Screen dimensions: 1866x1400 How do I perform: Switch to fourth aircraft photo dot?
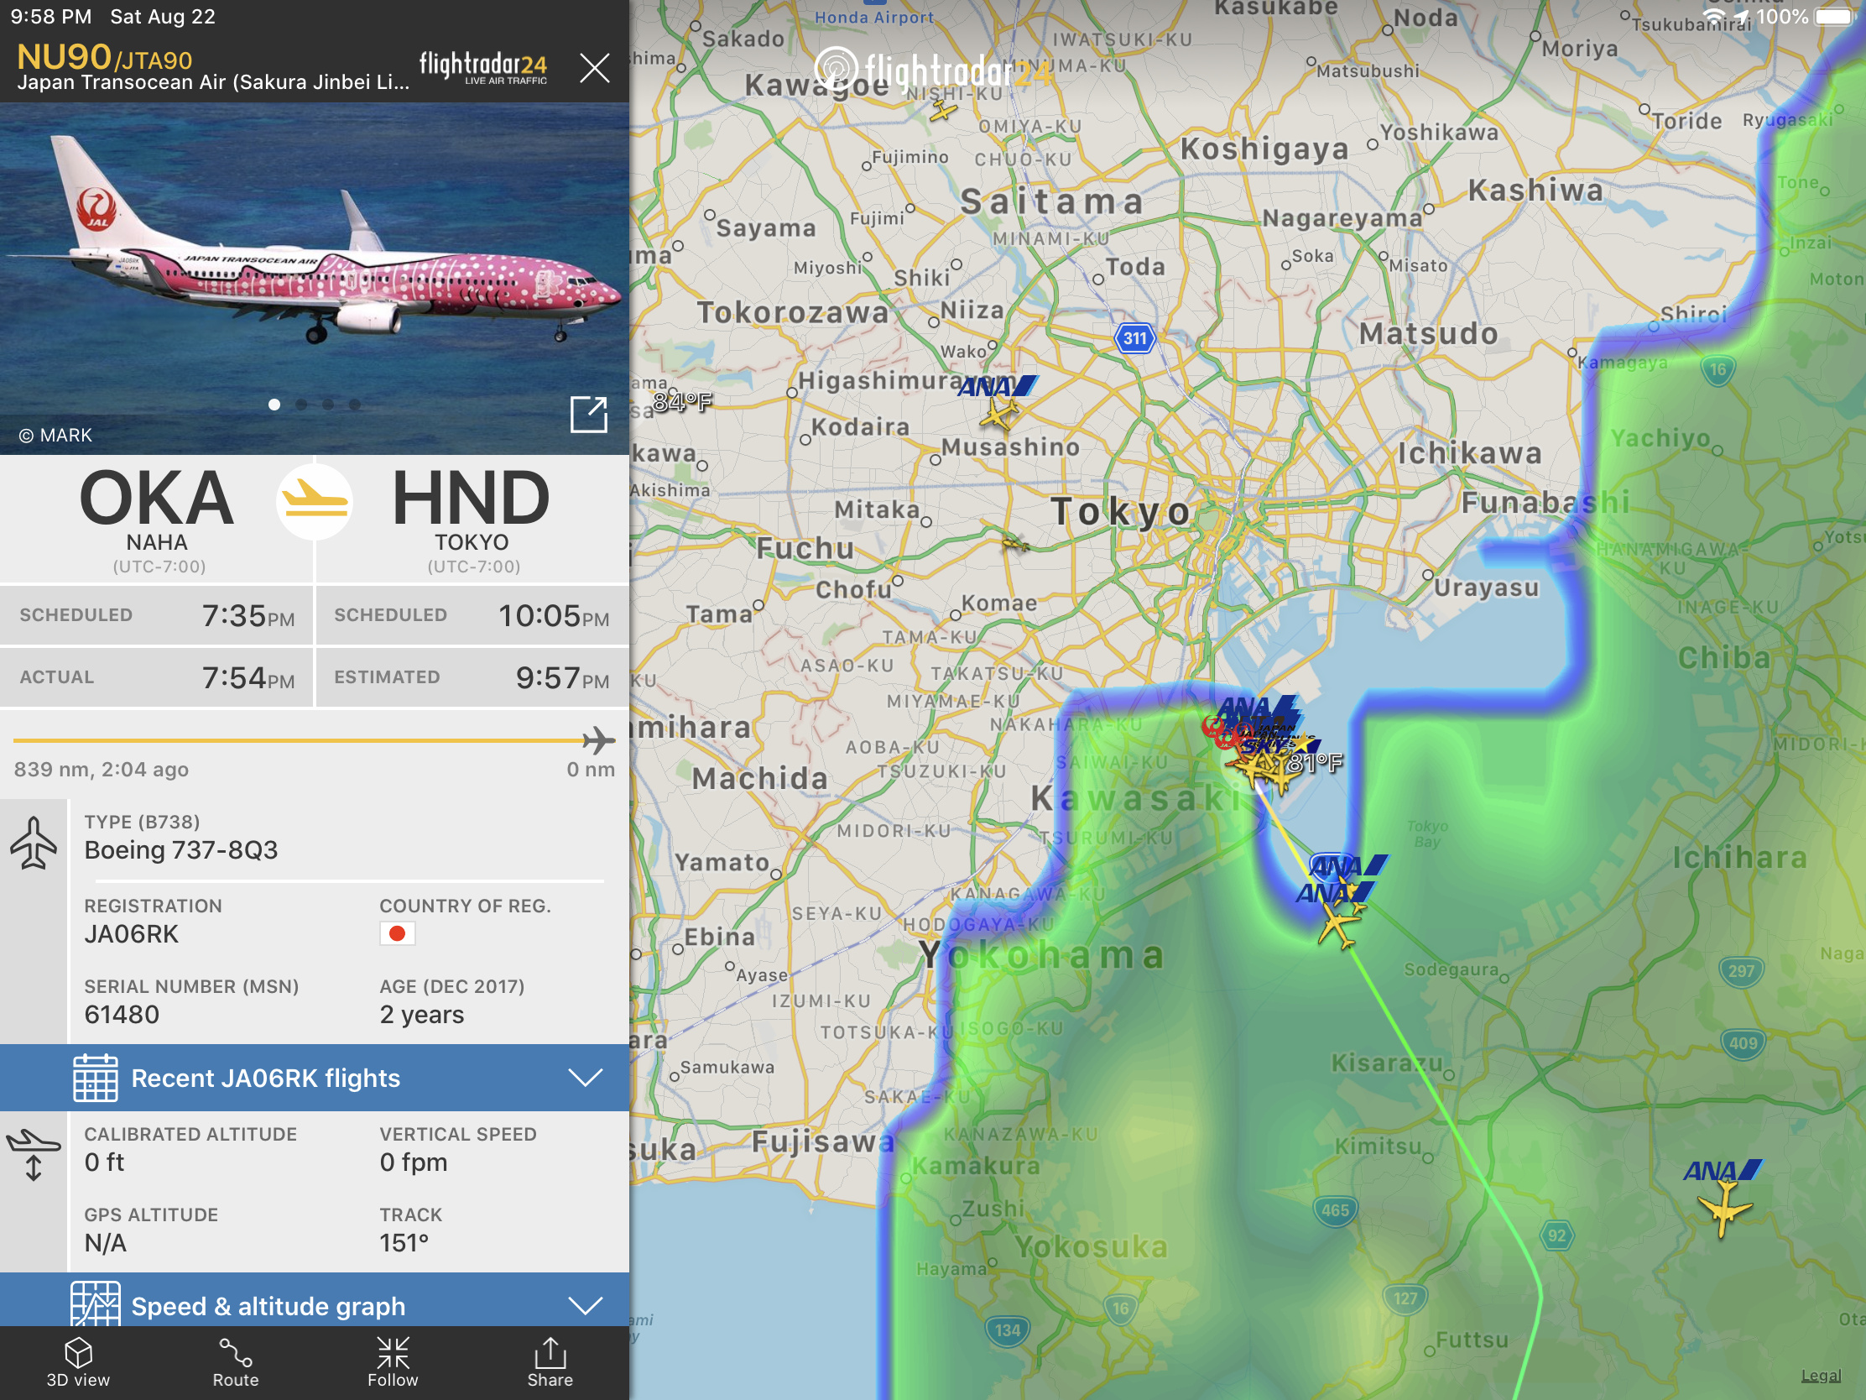click(355, 405)
